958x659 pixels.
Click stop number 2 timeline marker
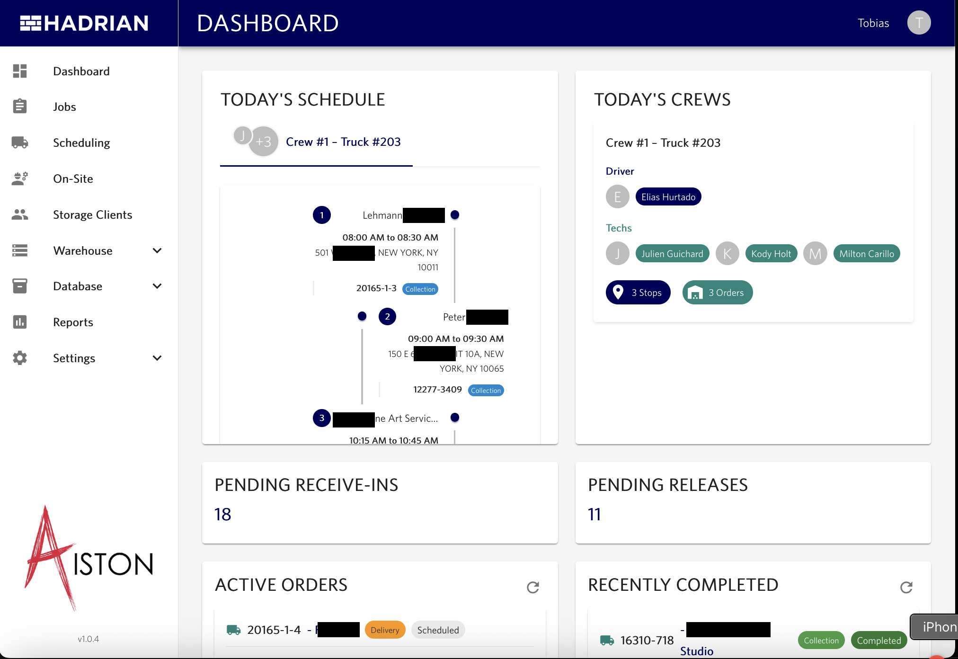click(387, 317)
